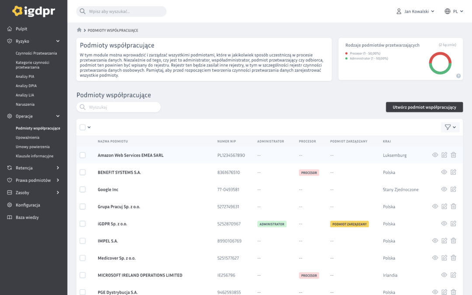Screen dimensions: 472x295
Task: Expand the Zasoby menu chevron
Action: click(58, 192)
